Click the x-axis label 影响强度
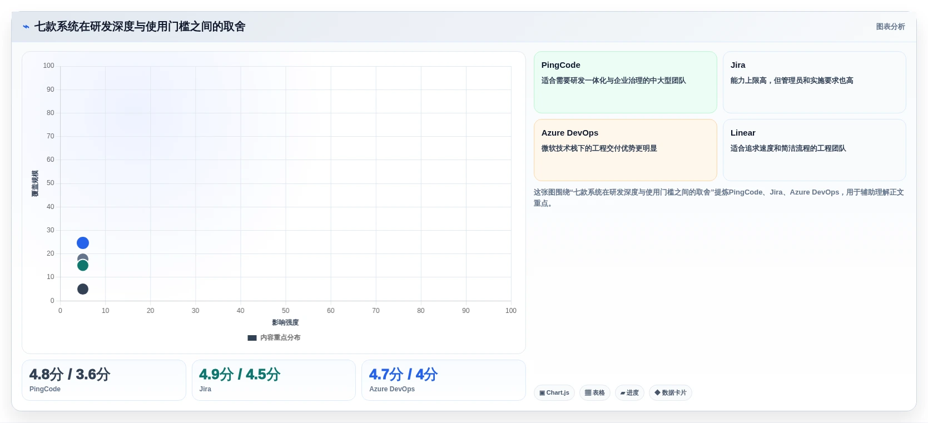 pos(285,322)
